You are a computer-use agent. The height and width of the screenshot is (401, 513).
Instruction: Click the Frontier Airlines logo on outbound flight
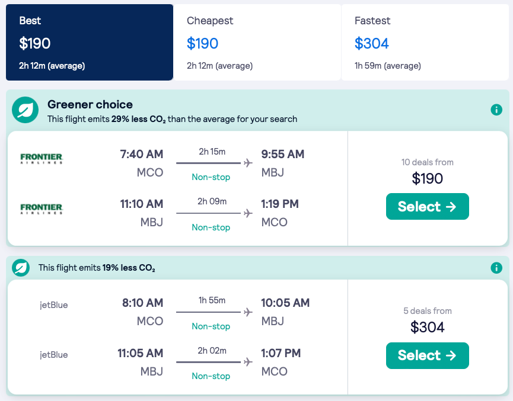(x=41, y=158)
